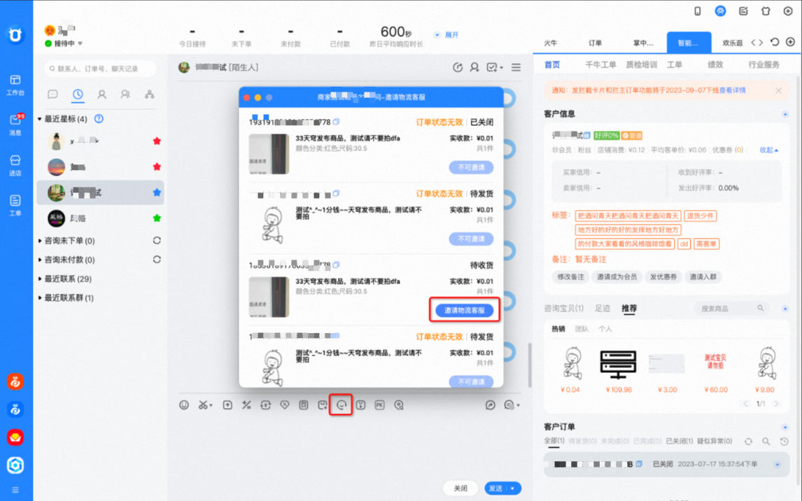This screenshot has height=501, width=802.
Task: Click 展开 to expand the stats bar
Action: tap(451, 35)
